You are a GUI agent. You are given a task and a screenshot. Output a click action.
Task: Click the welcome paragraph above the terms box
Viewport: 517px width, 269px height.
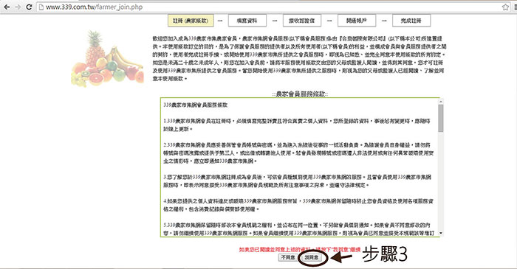click(x=299, y=58)
